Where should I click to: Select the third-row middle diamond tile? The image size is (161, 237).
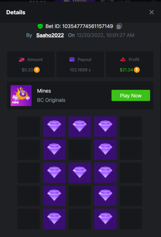pyautogui.click(x=80, y=173)
